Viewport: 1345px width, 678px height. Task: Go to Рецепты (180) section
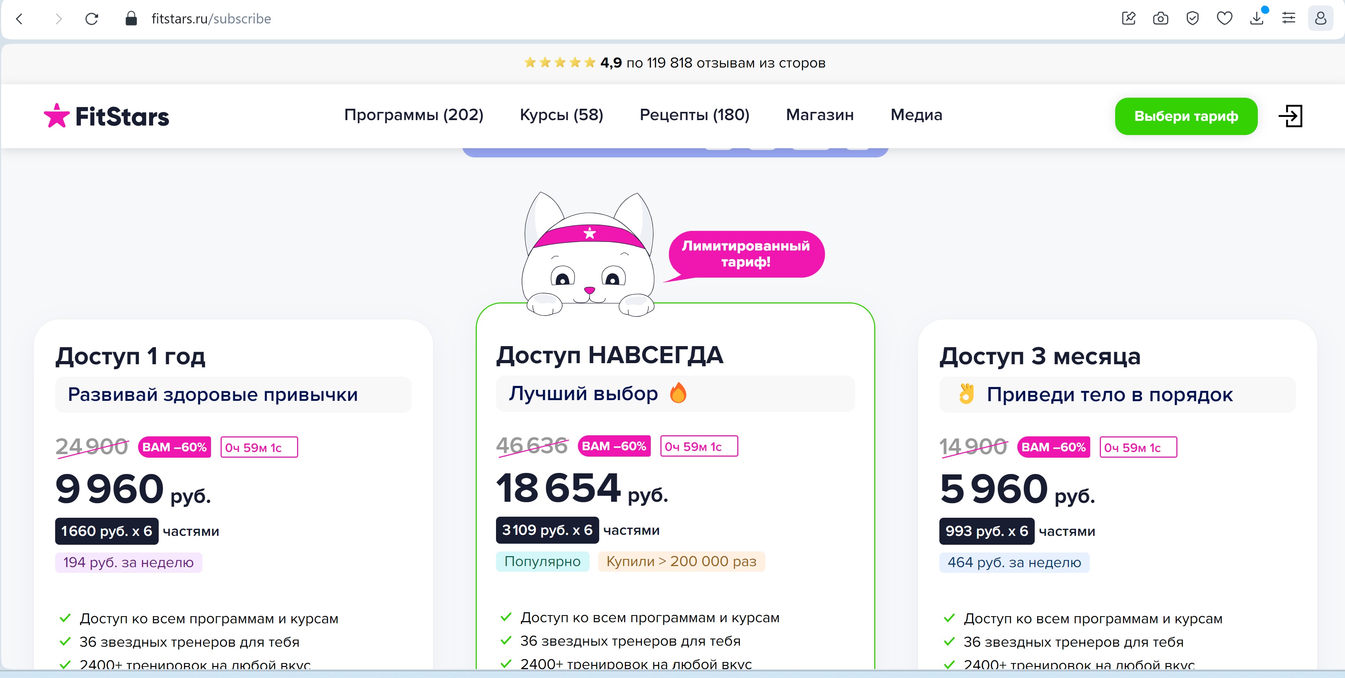pos(695,115)
